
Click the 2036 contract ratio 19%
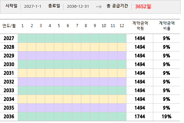point(167,117)
